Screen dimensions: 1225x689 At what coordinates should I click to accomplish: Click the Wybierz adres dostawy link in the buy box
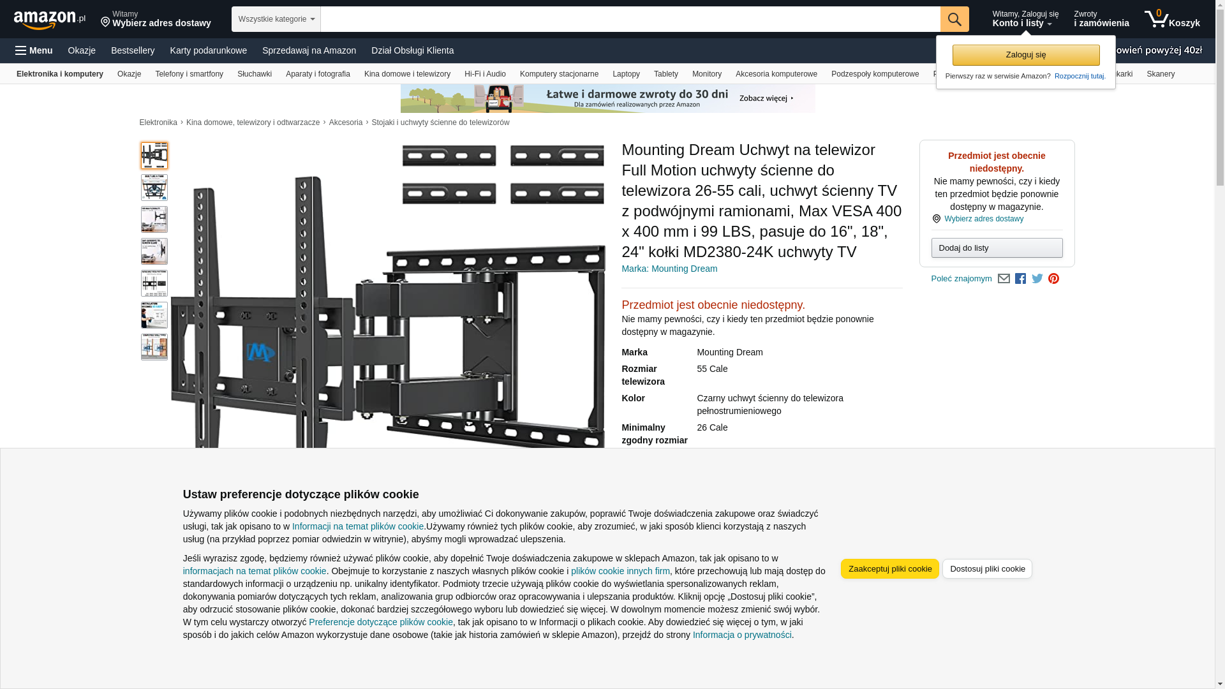pos(983,219)
